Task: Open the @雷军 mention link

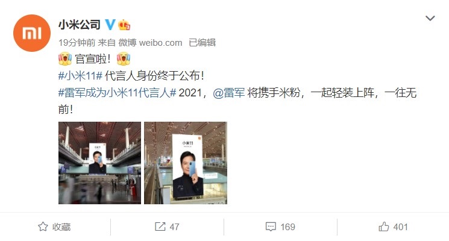Action: click(229, 93)
